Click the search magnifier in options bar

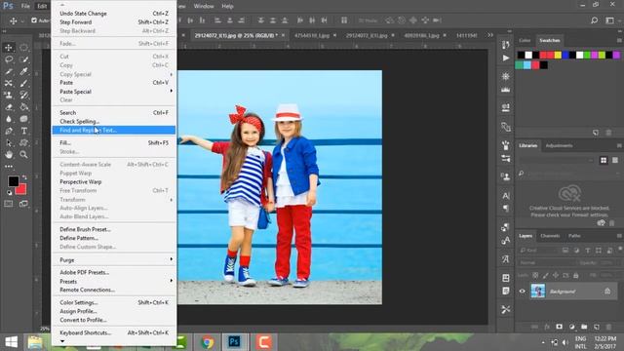594,20
